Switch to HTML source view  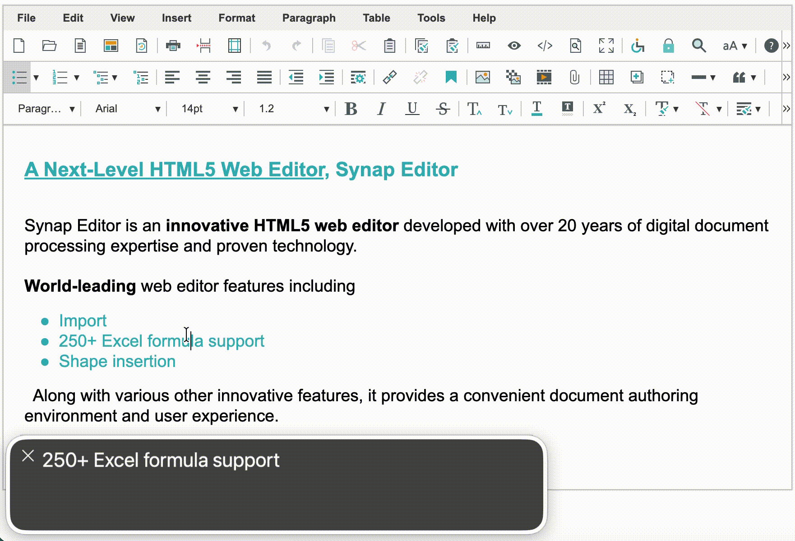(x=545, y=46)
